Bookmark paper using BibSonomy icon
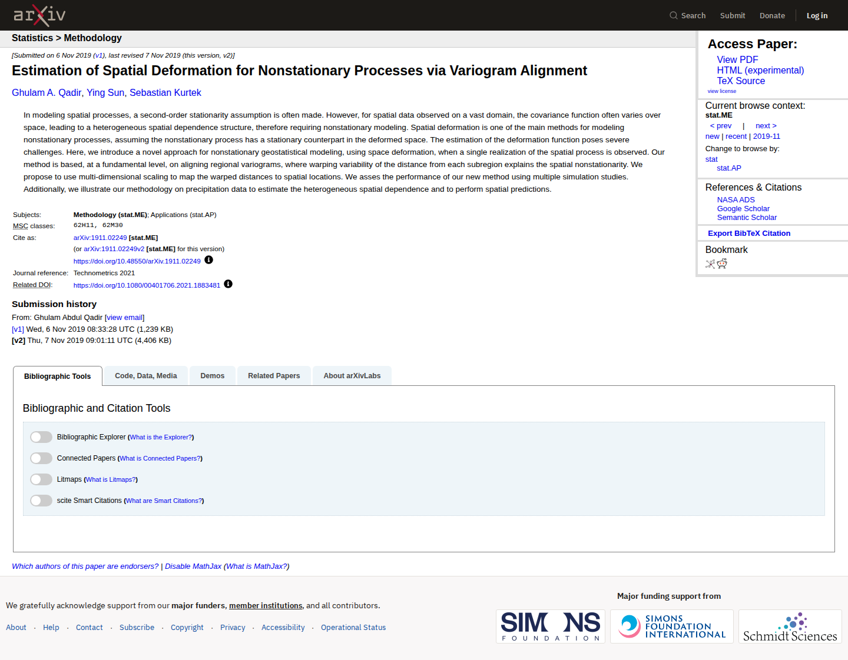The width and height of the screenshot is (848, 660). pyautogui.click(x=710, y=264)
